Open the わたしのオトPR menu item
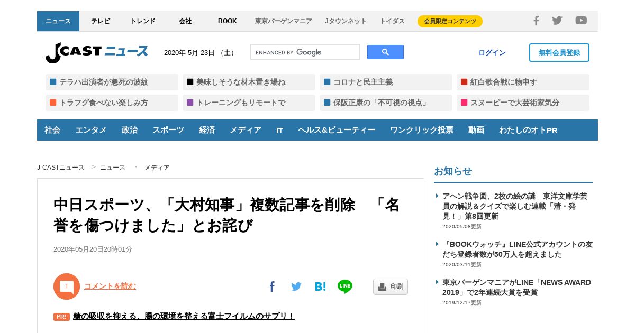The image size is (635, 333). [x=528, y=130]
